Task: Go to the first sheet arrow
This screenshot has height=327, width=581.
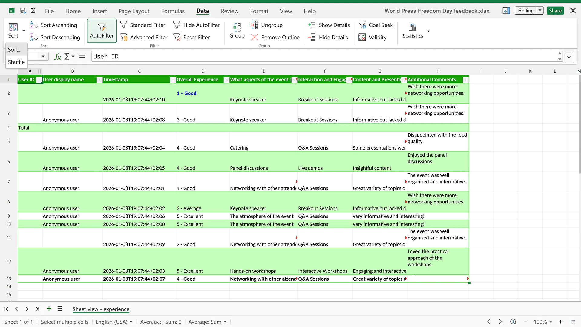Action: 6,309
